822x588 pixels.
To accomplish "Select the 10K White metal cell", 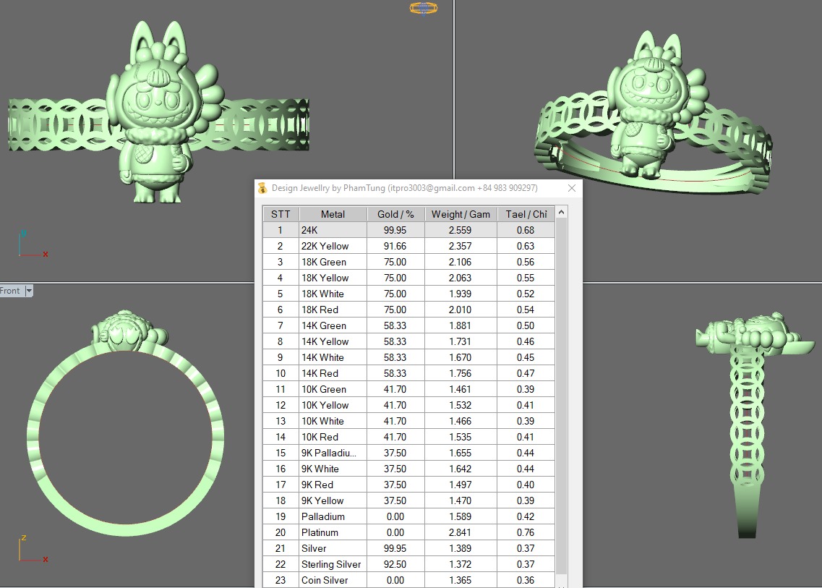I will (333, 421).
